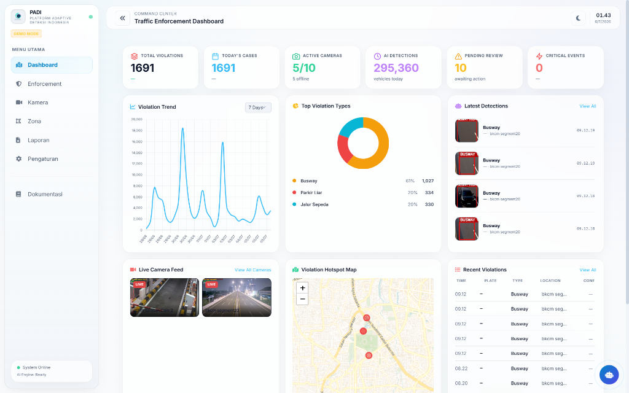The width and height of the screenshot is (629, 393).
Task: Click the Dokumentasi book icon
Action: coord(18,194)
